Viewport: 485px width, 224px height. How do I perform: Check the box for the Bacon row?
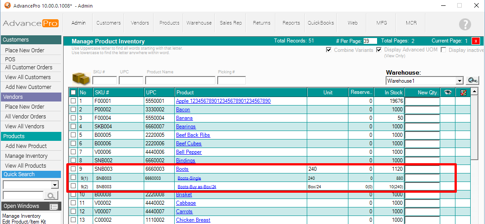pyautogui.click(x=73, y=110)
